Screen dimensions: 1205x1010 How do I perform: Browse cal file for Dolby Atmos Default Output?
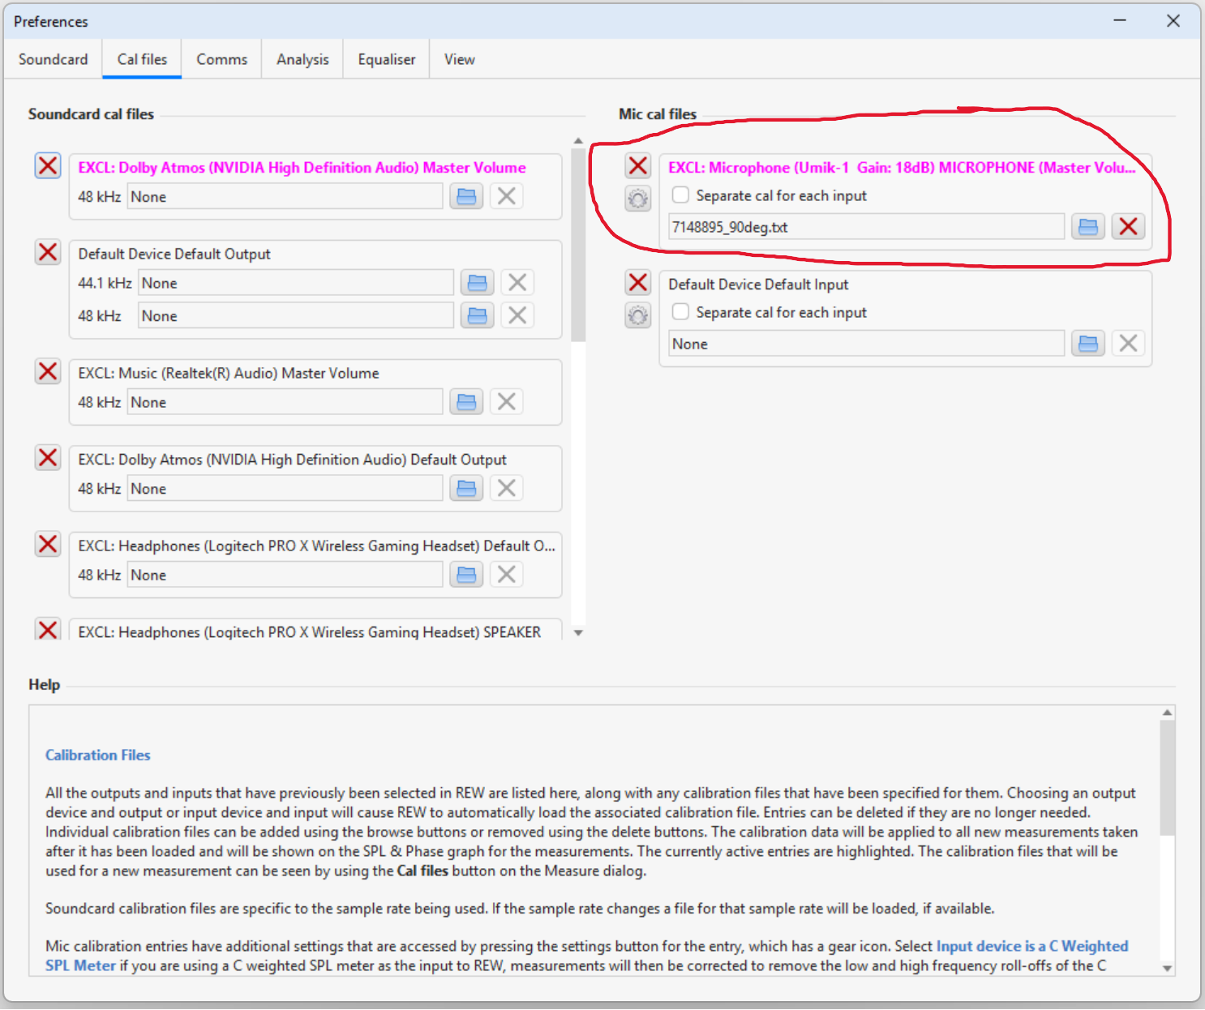pyautogui.click(x=466, y=489)
